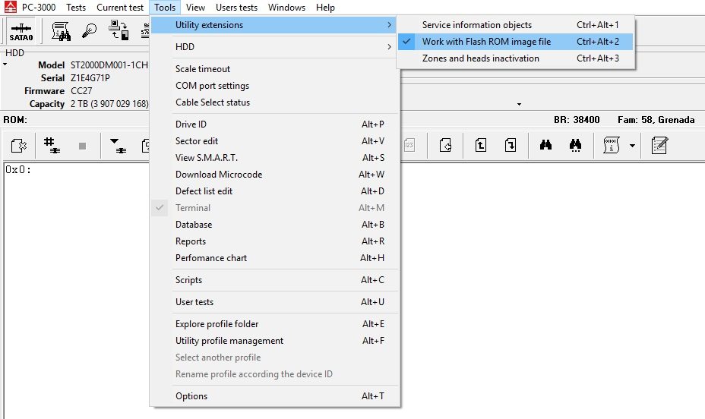
Task: Open the PC-3000 menu
Action: click(39, 8)
